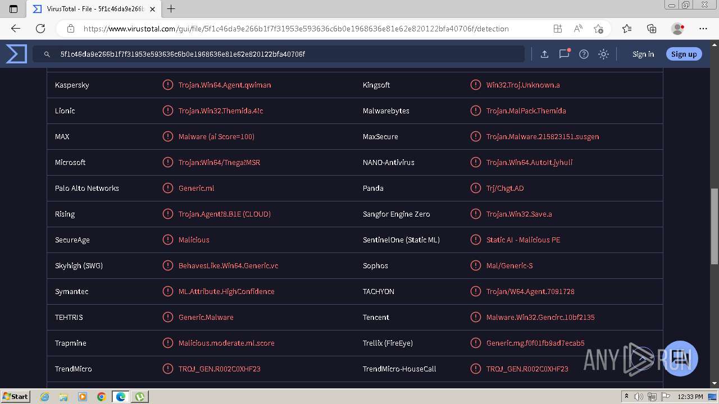Select the ML.Attribute.HighConfidence result

(x=226, y=291)
